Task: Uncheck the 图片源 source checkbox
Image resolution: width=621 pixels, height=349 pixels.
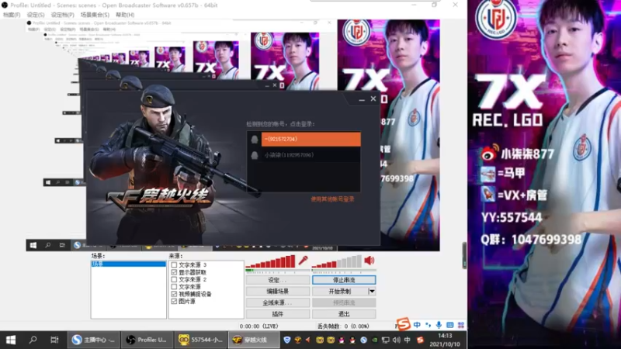Action: pos(174,301)
